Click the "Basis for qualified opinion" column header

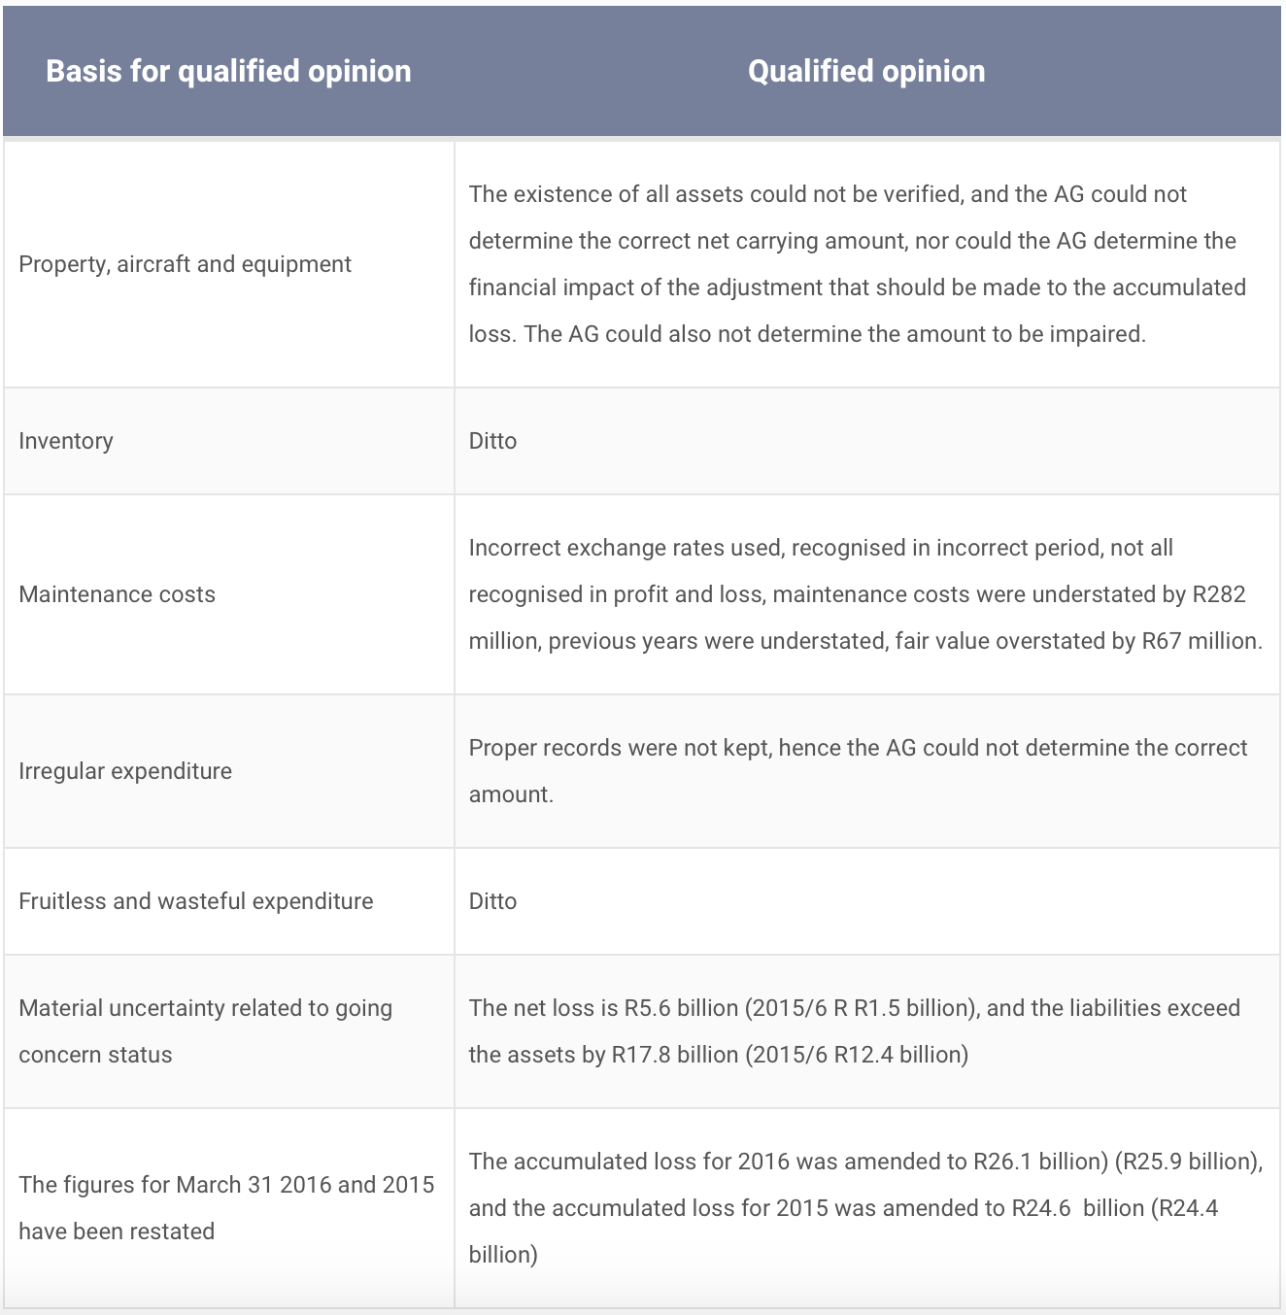click(x=228, y=71)
